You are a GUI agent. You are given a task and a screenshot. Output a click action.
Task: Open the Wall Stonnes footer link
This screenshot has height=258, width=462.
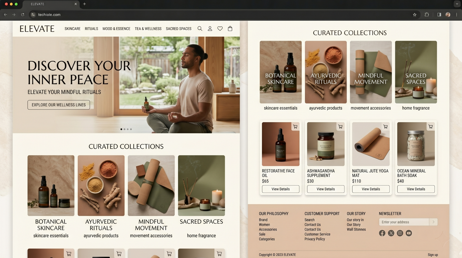coord(356,229)
